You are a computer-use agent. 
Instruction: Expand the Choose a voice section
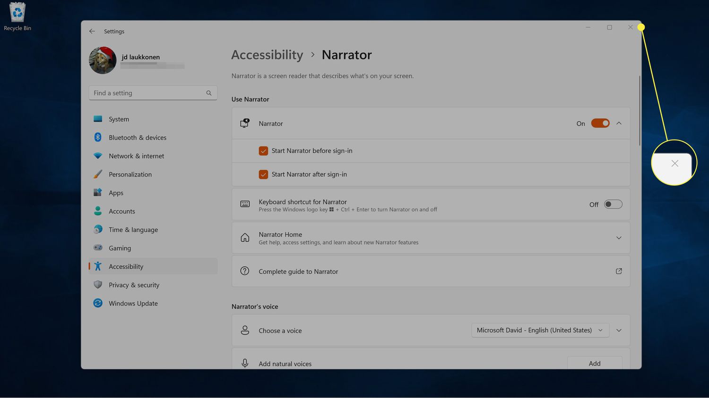[x=619, y=330]
